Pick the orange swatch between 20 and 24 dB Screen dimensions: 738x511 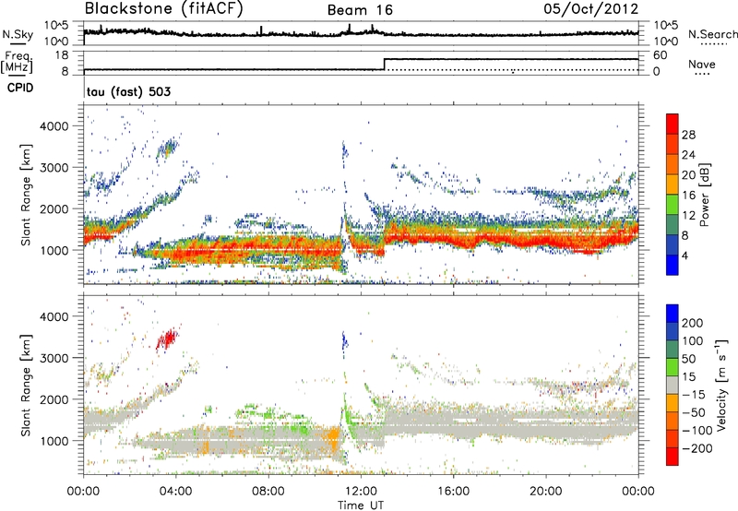coord(673,164)
